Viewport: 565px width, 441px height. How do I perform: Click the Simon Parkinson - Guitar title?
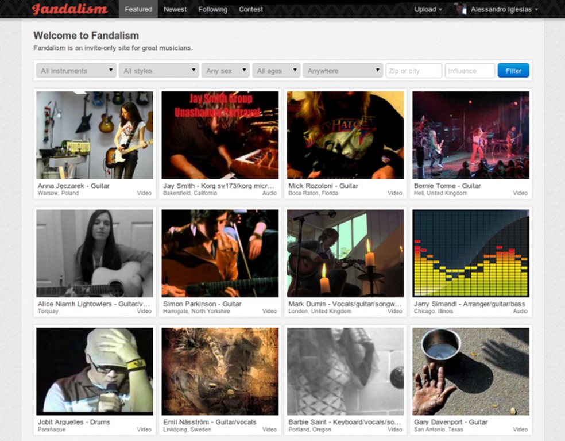click(x=202, y=304)
